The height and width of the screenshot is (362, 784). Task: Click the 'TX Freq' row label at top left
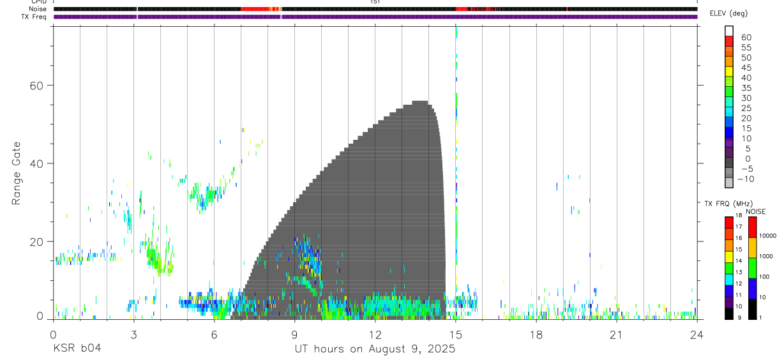35,17
